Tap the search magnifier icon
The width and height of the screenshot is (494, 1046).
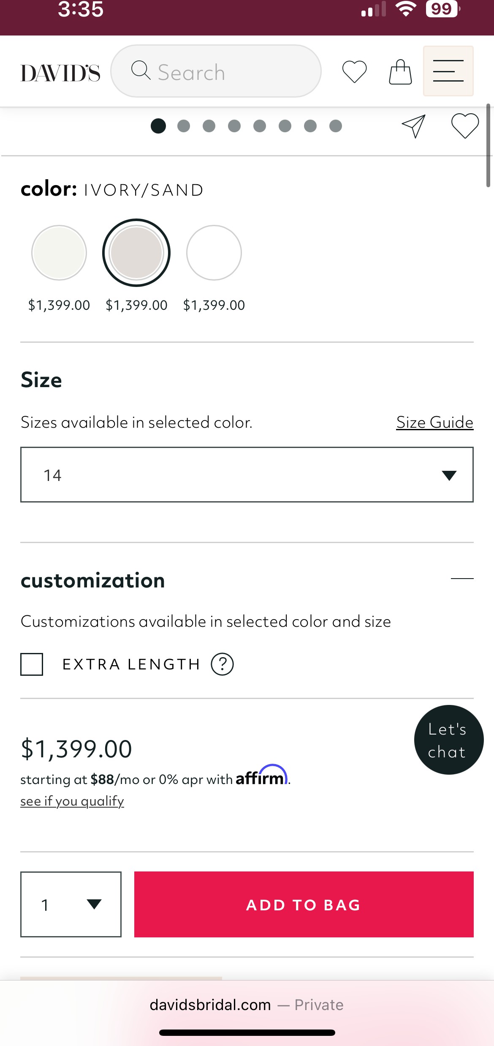(x=141, y=70)
